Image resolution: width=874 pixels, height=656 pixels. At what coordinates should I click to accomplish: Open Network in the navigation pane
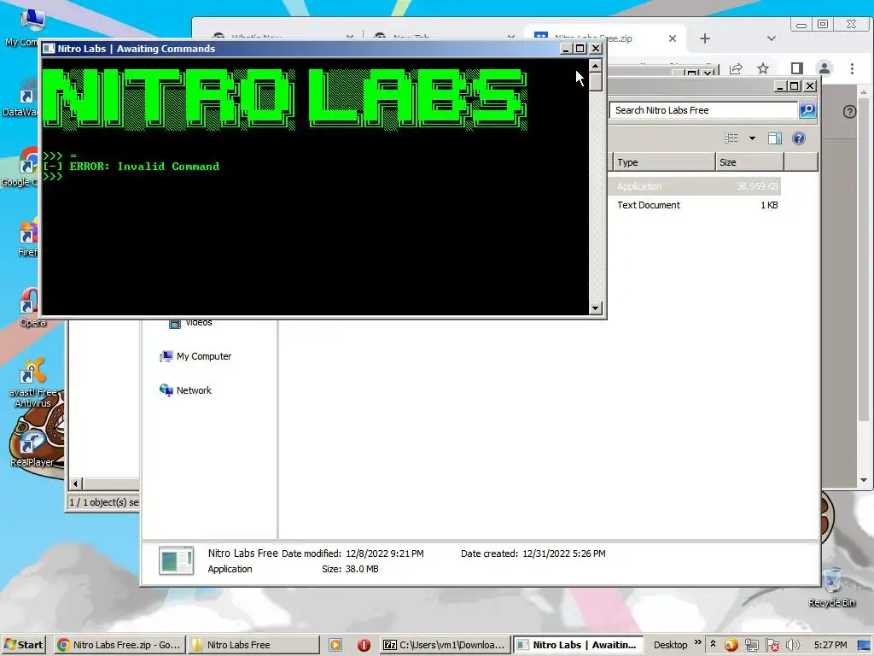tap(185, 390)
